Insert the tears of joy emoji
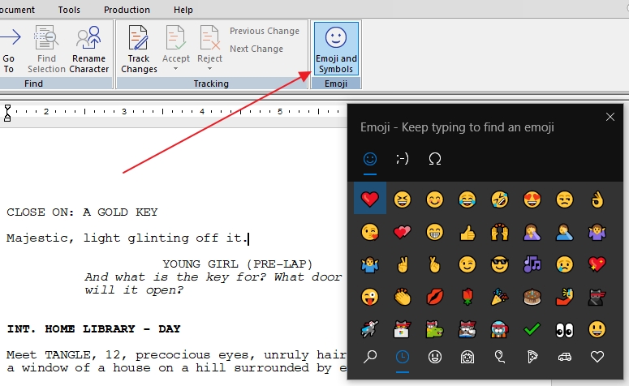This screenshot has height=386, width=629. point(467,199)
